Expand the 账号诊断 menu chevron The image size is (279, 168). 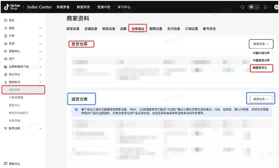tap(40, 129)
